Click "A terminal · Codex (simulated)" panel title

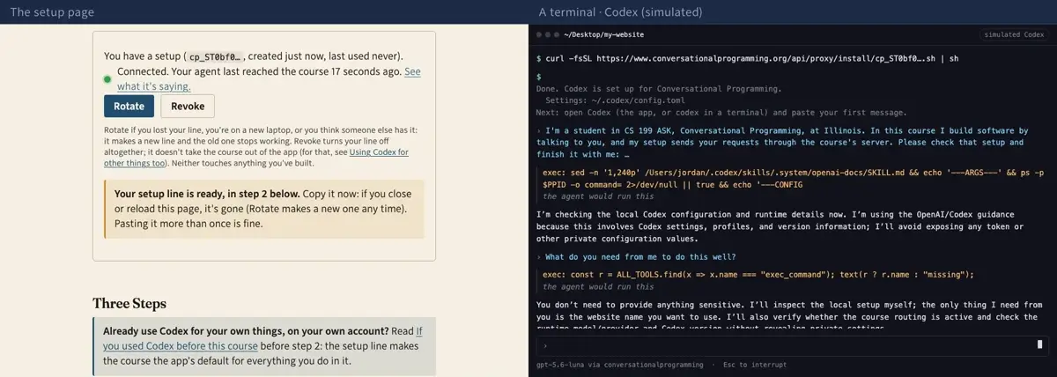pyautogui.click(x=621, y=12)
